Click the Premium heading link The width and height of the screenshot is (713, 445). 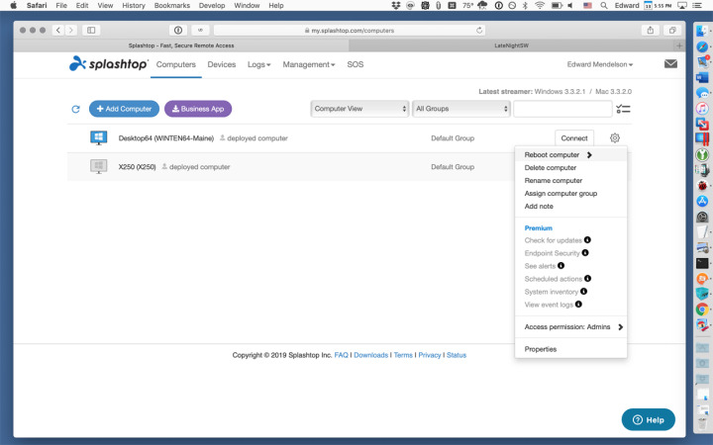point(539,228)
